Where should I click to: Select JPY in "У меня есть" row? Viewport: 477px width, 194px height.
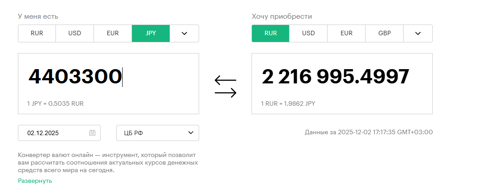coord(151,33)
